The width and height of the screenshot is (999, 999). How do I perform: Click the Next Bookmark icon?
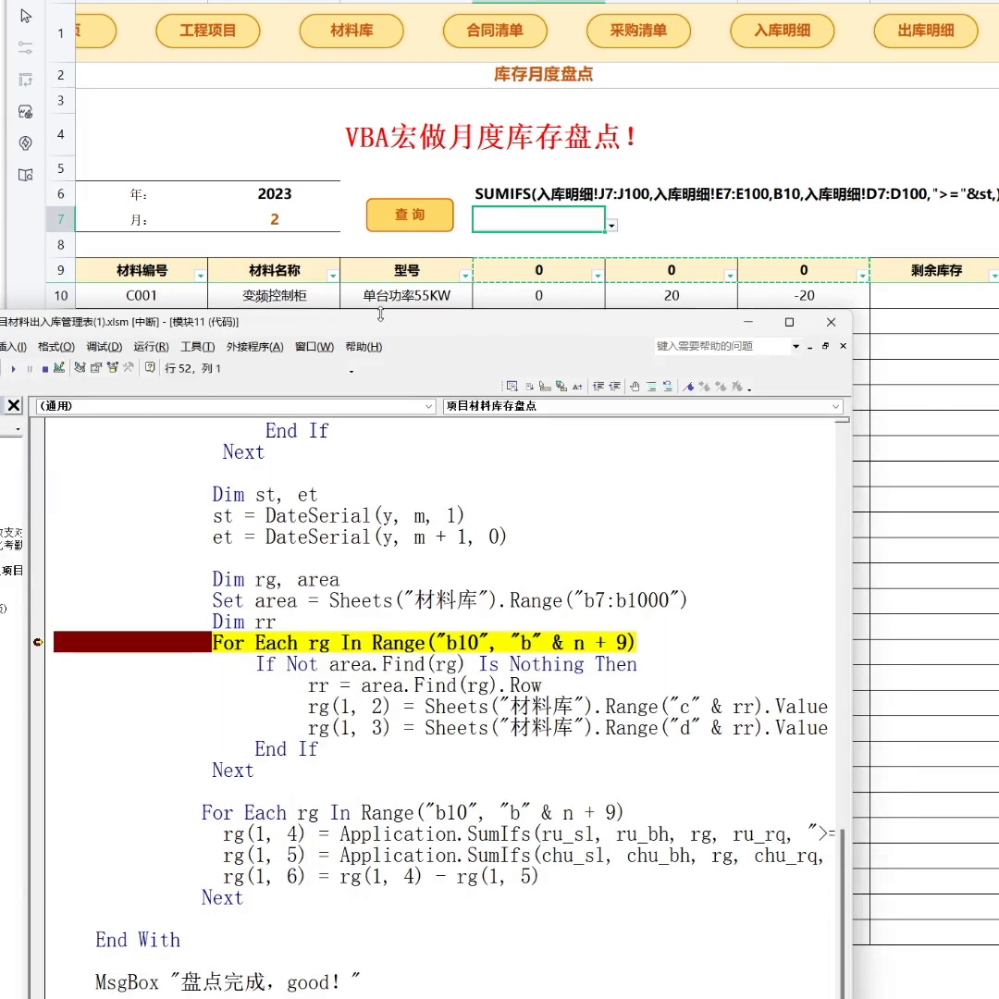704,386
